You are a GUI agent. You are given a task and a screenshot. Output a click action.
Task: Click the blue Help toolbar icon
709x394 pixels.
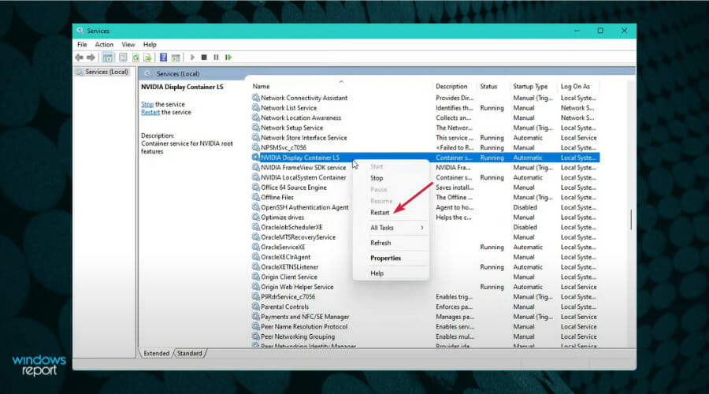164,58
